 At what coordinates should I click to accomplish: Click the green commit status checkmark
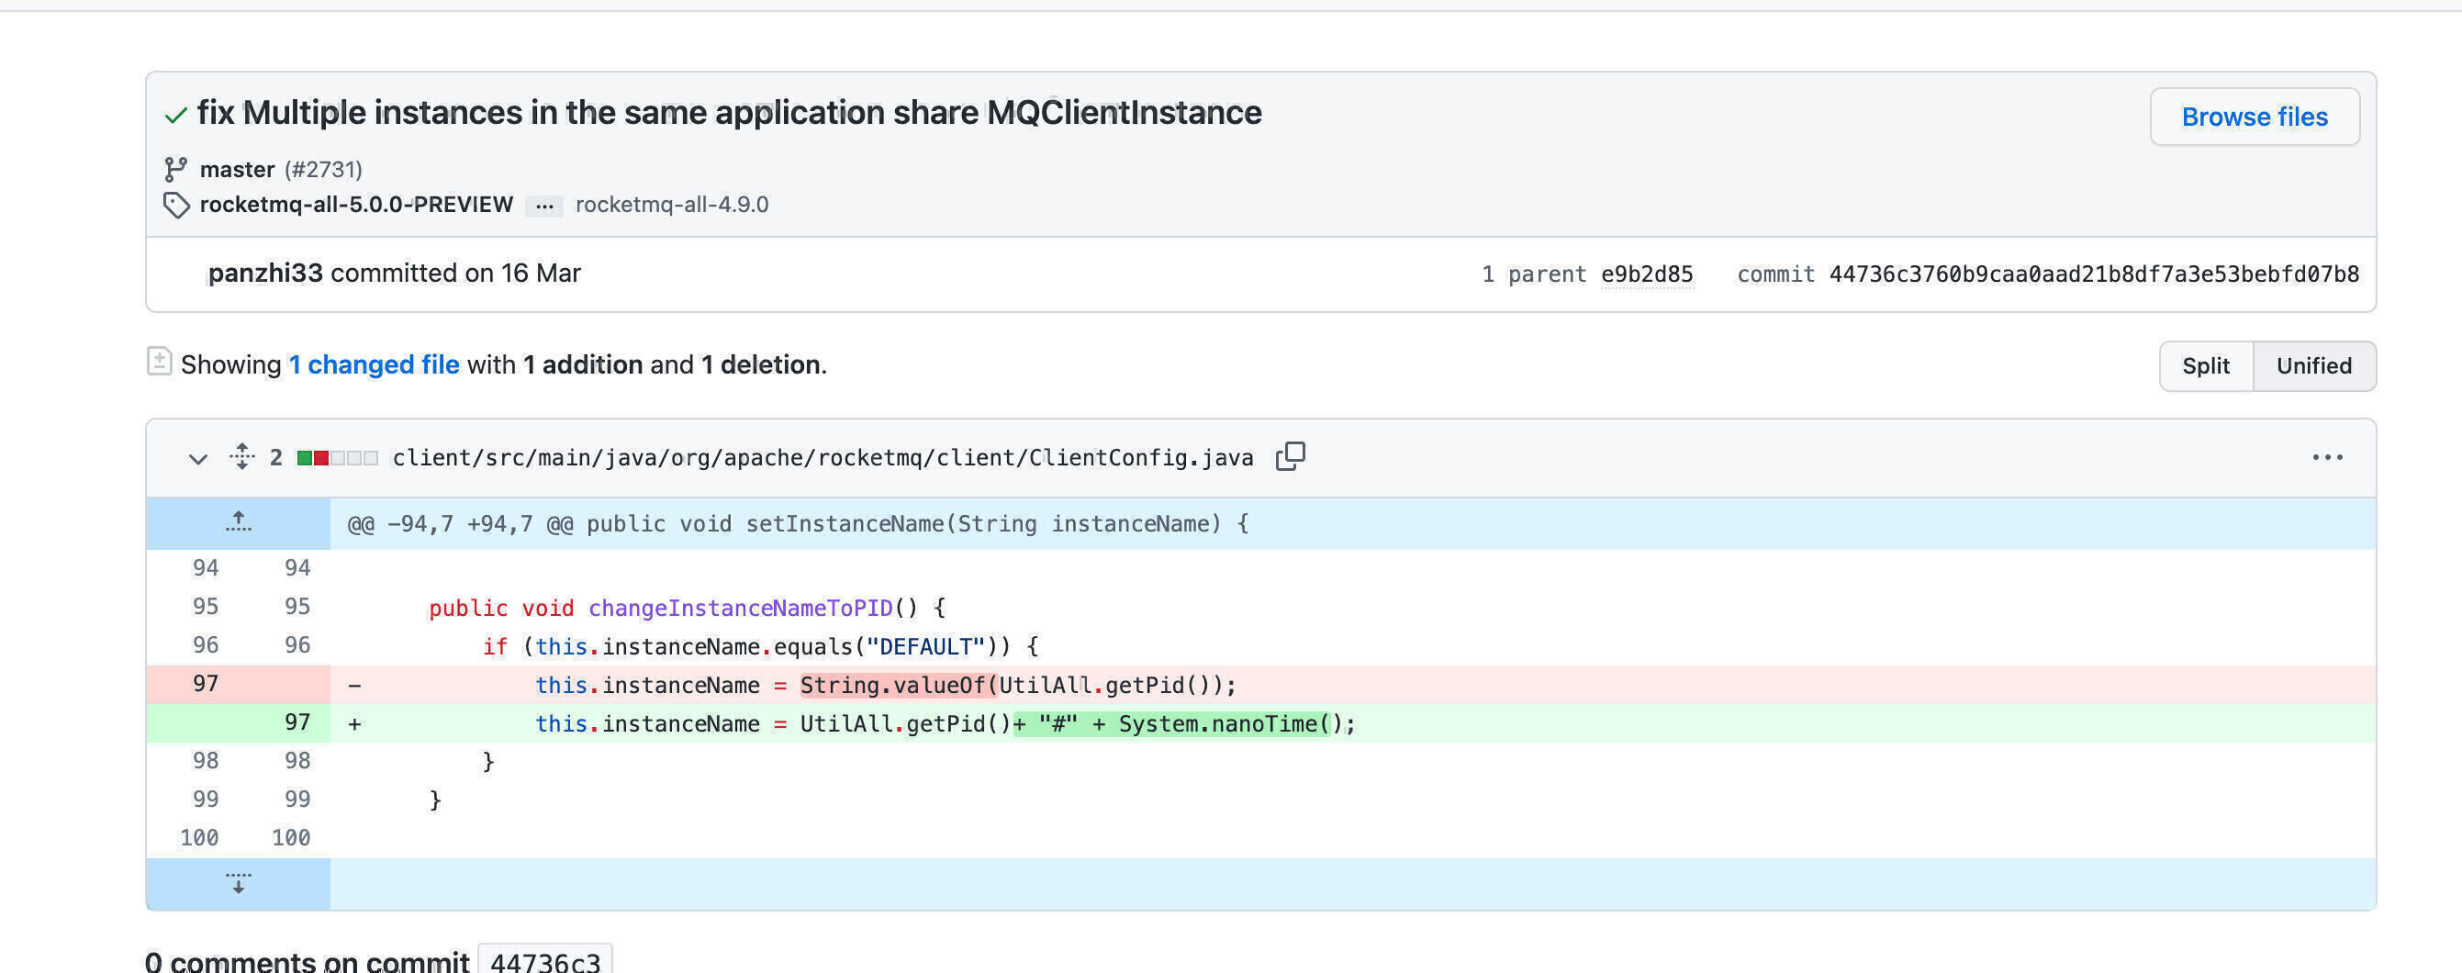point(176,116)
